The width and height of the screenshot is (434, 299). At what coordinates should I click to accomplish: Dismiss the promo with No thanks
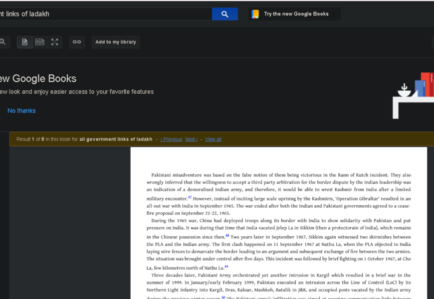click(x=21, y=111)
